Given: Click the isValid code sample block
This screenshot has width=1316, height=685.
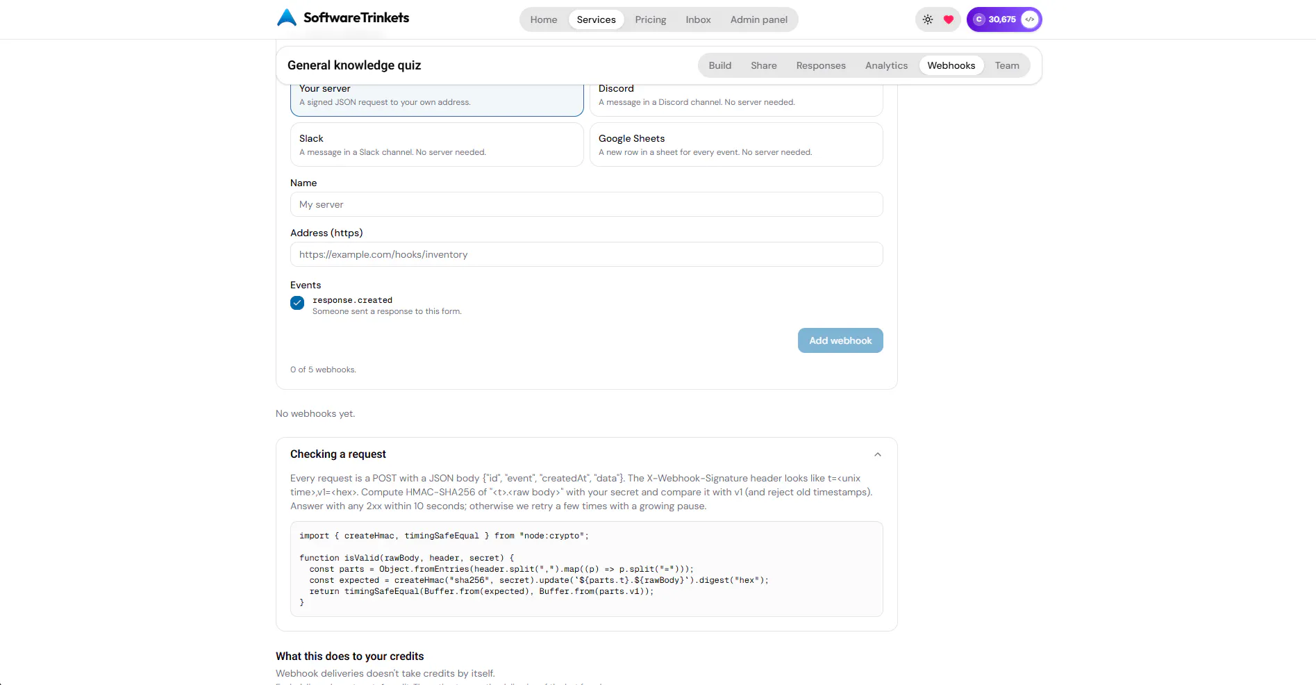Looking at the screenshot, I should click(587, 569).
